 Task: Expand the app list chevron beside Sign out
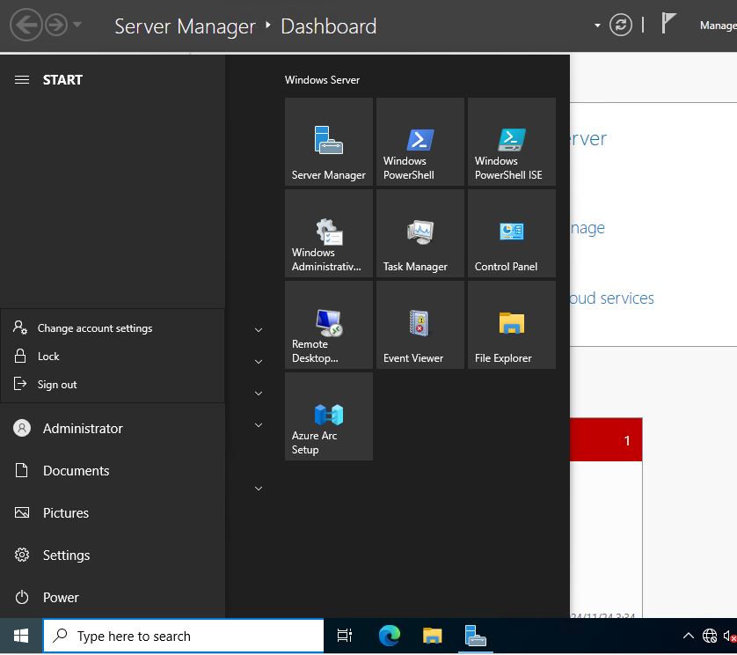259,393
